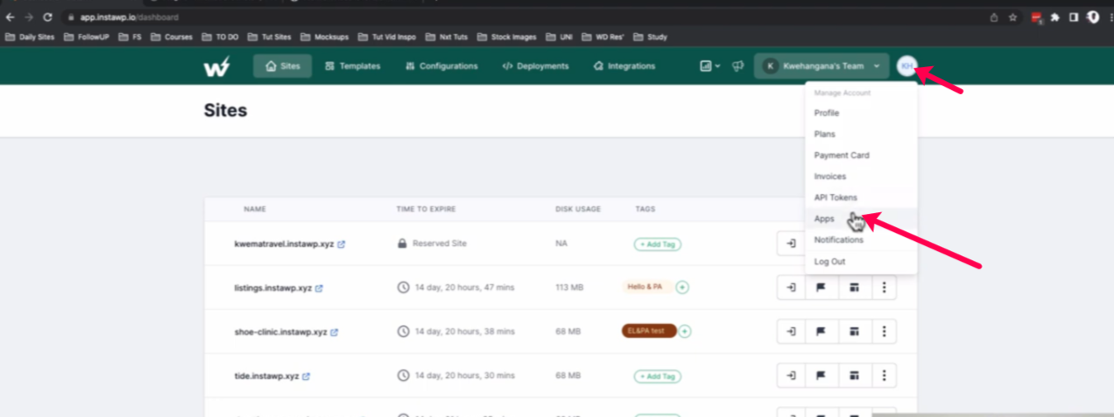
Task: Click the plus icon beside EL&PA test tag
Action: pyautogui.click(x=685, y=331)
